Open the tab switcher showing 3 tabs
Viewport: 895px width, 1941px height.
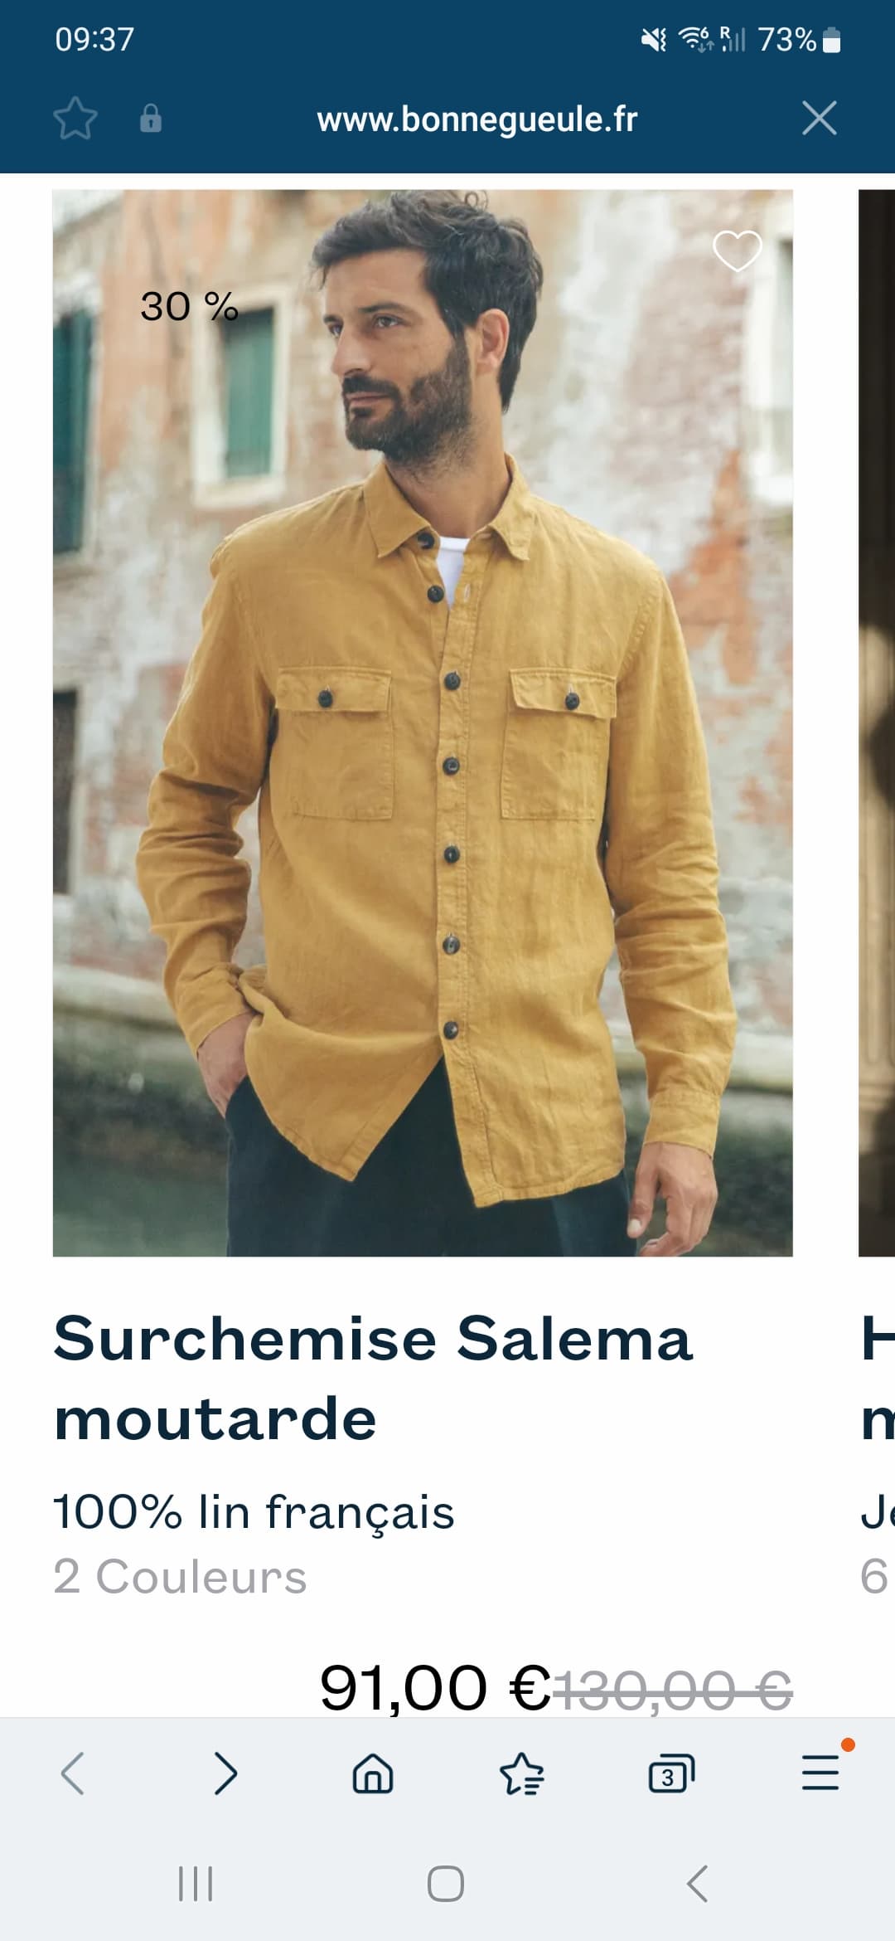[670, 1773]
